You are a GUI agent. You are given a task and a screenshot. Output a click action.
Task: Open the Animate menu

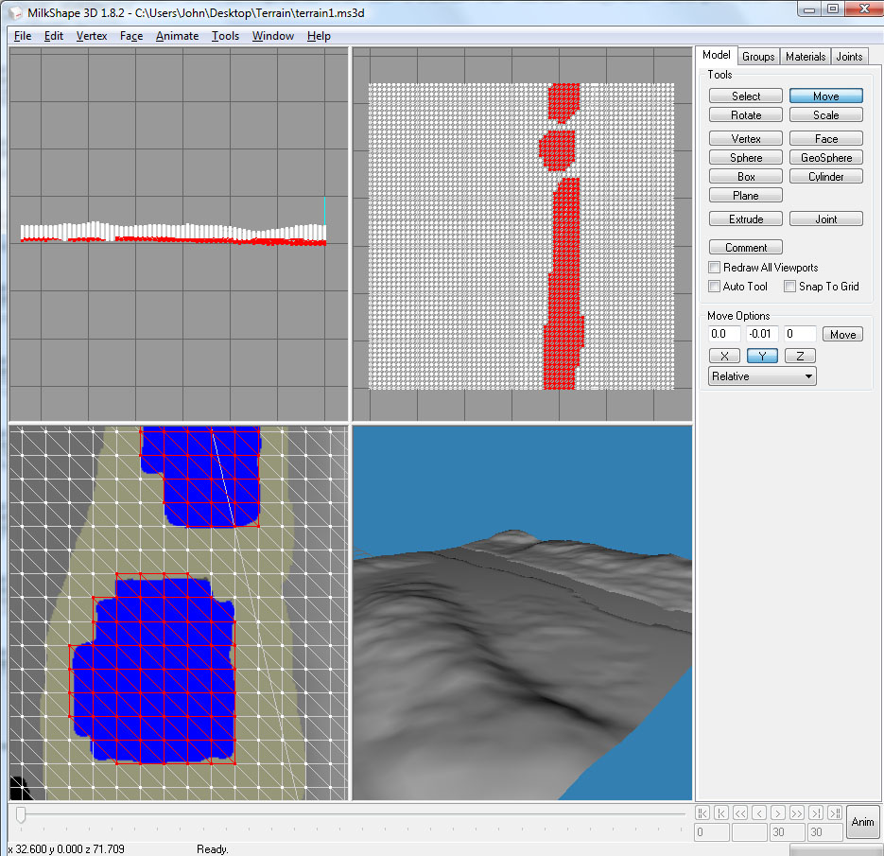tap(177, 36)
